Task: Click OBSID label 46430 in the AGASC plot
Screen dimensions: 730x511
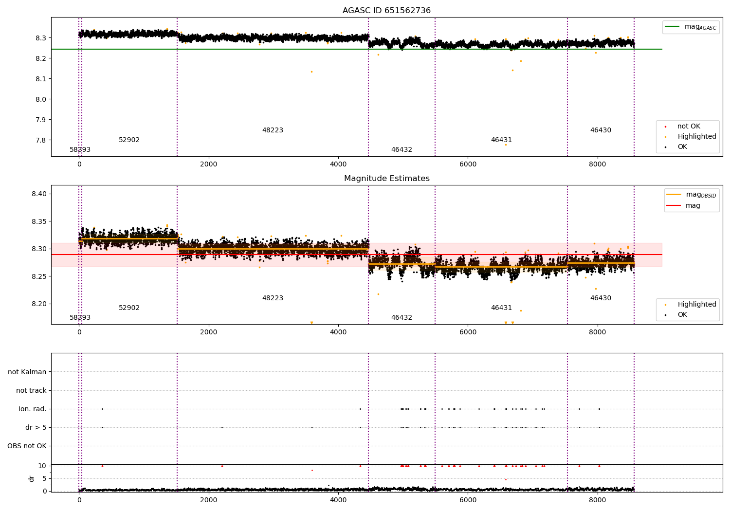Action: click(601, 130)
